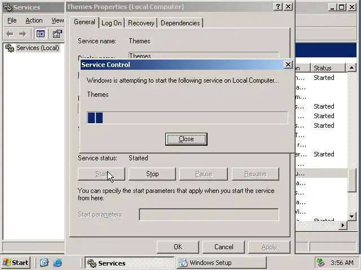Click Apply in Themes Properties
The width and height of the screenshot is (361, 270).
point(269,247)
